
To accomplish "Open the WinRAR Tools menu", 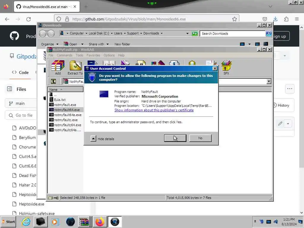I will pos(80,55).
